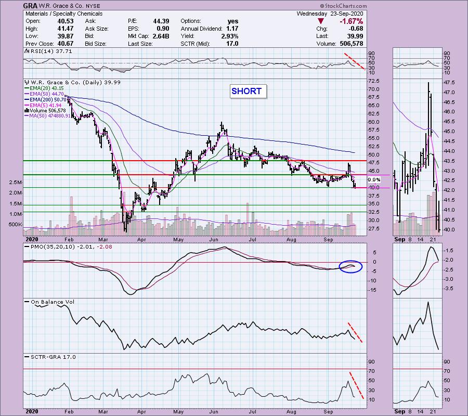
Task: Click the Volume value 506,578
Action: 352,44
